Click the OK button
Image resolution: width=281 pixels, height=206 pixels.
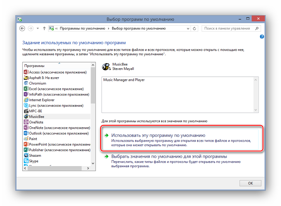pyautogui.click(x=250, y=183)
